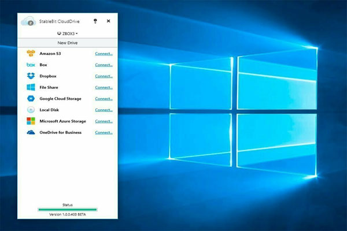Connect to Google Cloud Storage
Viewport: 347px width, 231px height.
pyautogui.click(x=104, y=99)
